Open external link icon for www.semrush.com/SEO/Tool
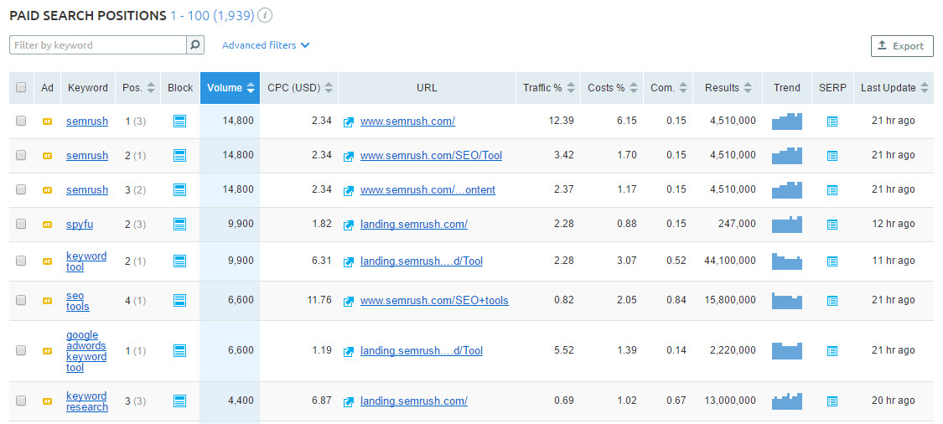Viewport: 943px width, 424px height. point(348,157)
